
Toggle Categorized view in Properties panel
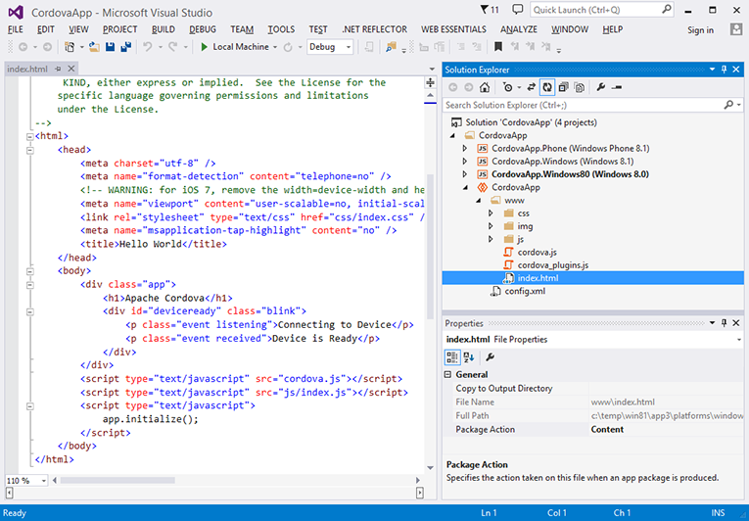tap(452, 357)
